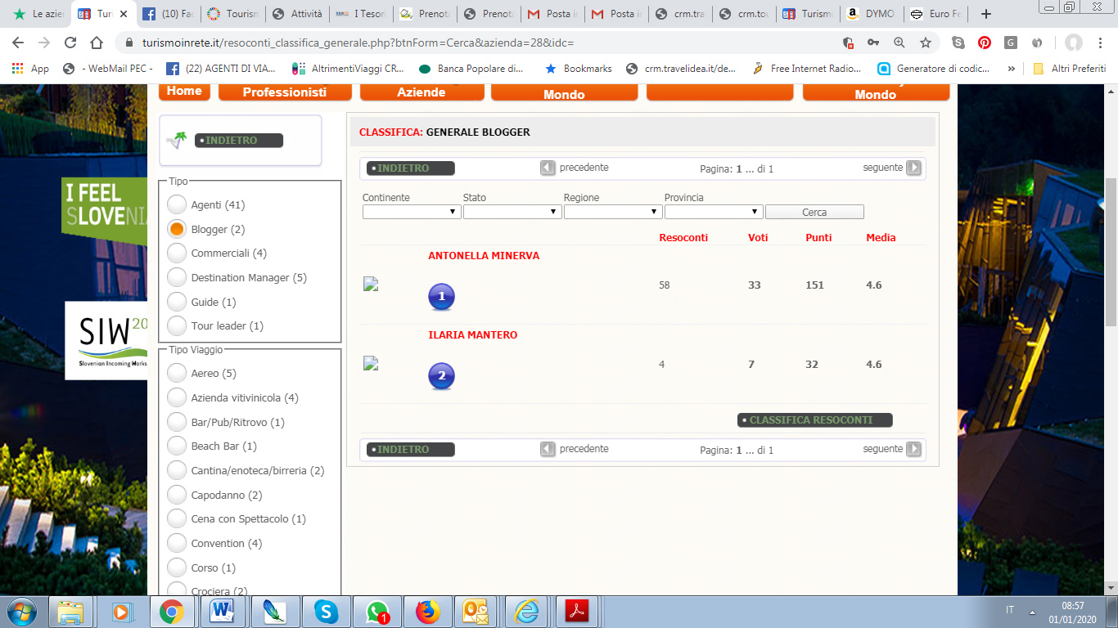
Task: Open the Regione dropdown
Action: pyautogui.click(x=613, y=212)
